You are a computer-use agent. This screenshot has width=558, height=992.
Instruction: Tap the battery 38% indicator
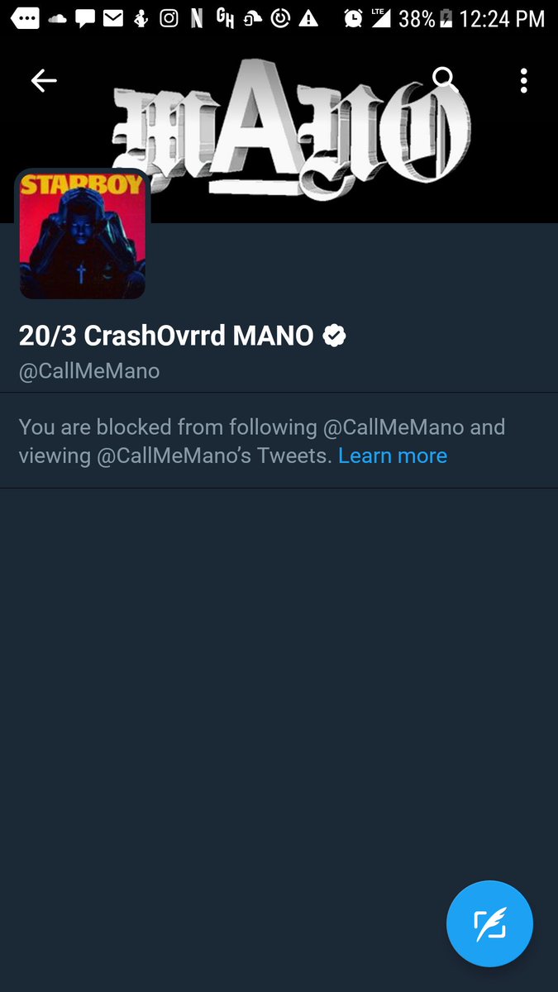pyautogui.click(x=426, y=18)
